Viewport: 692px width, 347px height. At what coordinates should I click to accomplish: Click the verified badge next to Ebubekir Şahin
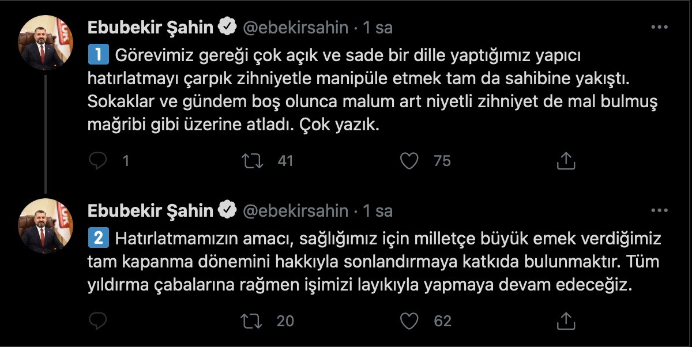(x=227, y=25)
